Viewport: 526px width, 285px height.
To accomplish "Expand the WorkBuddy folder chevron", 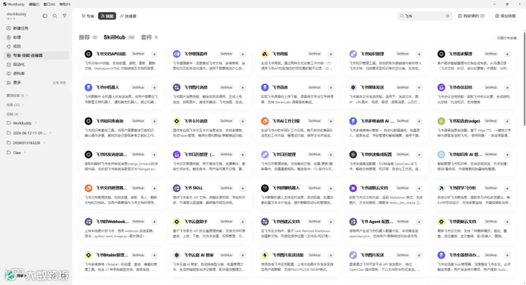I will pos(36,123).
